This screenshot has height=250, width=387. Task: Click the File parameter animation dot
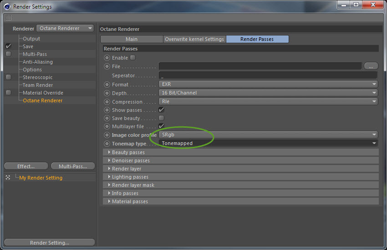pyautogui.click(x=107, y=66)
